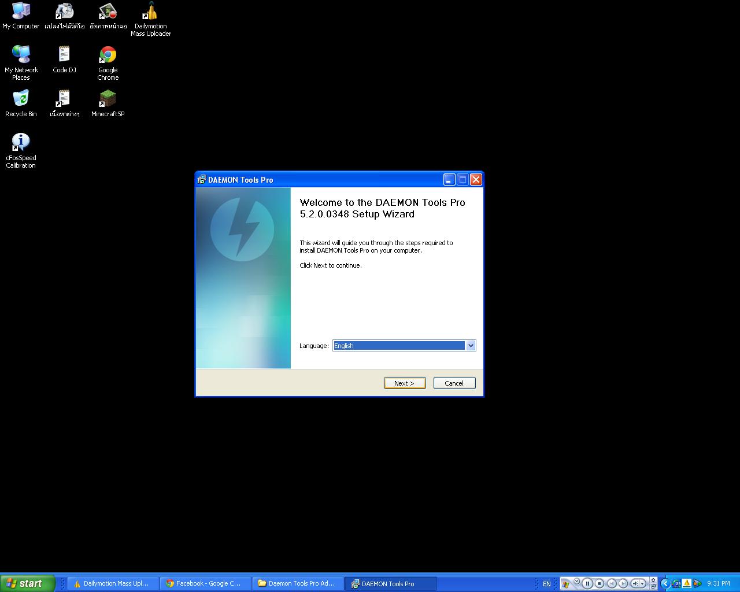Open the cFosSpeed tray icon
Image resolution: width=740 pixels, height=592 pixels.
coord(676,583)
